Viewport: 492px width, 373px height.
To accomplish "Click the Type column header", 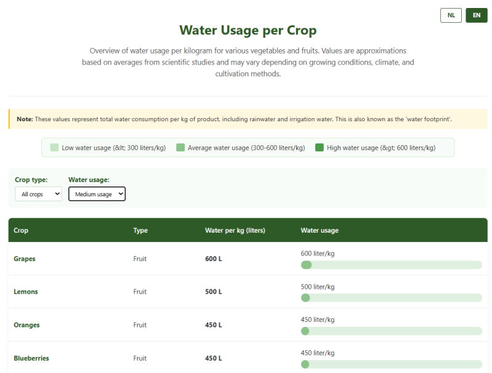I will 140,230.
